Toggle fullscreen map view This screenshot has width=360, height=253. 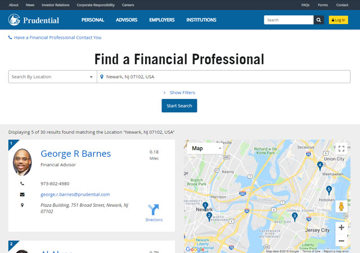tap(341, 148)
